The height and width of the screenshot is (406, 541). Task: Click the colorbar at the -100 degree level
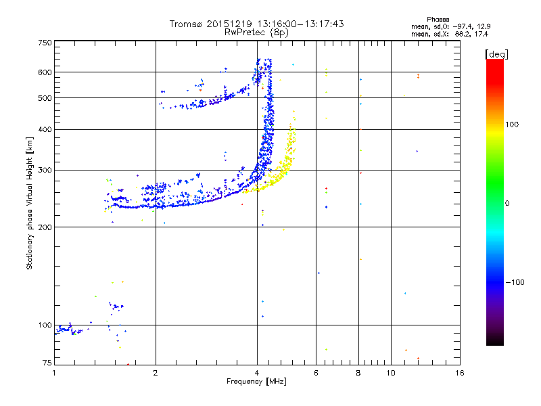(495, 282)
